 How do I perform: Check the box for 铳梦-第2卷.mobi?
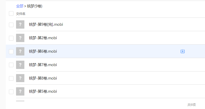[11, 38]
